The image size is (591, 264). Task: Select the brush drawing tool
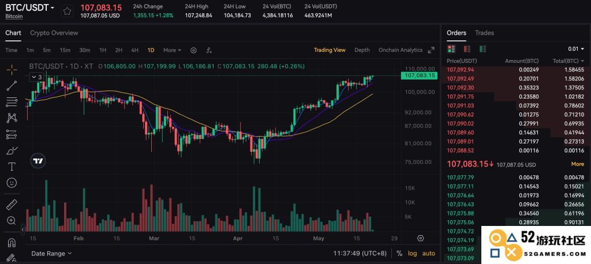pyautogui.click(x=12, y=150)
